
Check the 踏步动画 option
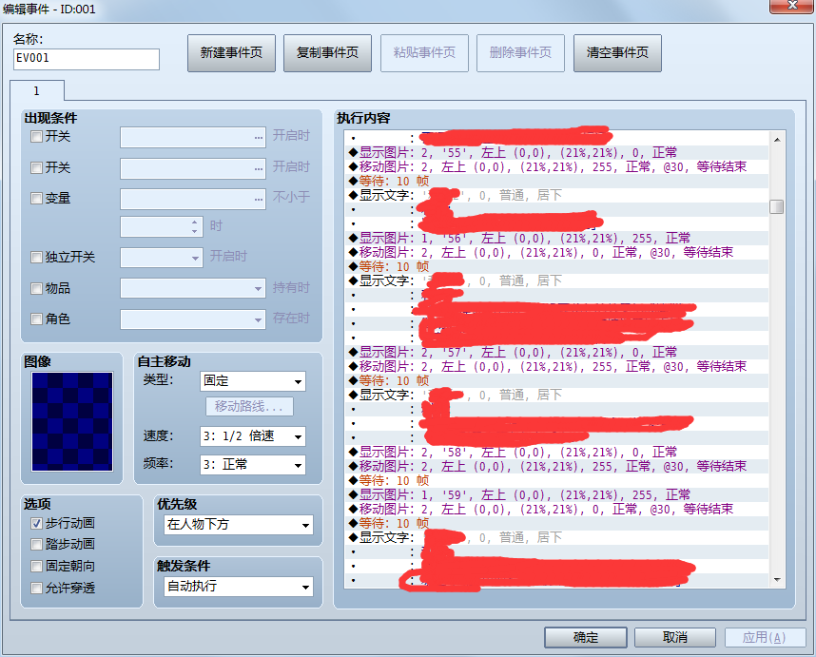click(x=36, y=544)
